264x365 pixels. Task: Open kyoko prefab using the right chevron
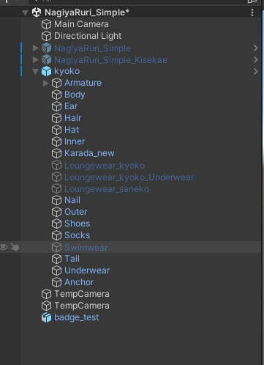(x=255, y=72)
